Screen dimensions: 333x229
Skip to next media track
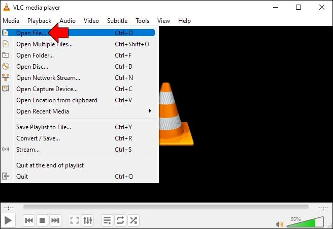coord(55,220)
